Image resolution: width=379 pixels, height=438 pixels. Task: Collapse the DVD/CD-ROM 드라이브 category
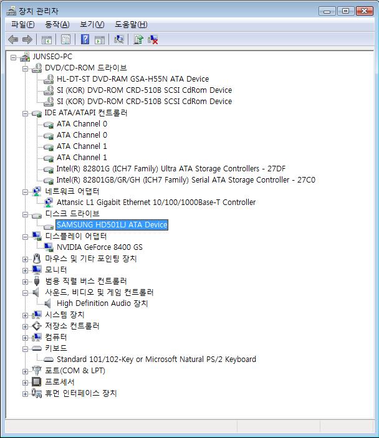(25, 69)
